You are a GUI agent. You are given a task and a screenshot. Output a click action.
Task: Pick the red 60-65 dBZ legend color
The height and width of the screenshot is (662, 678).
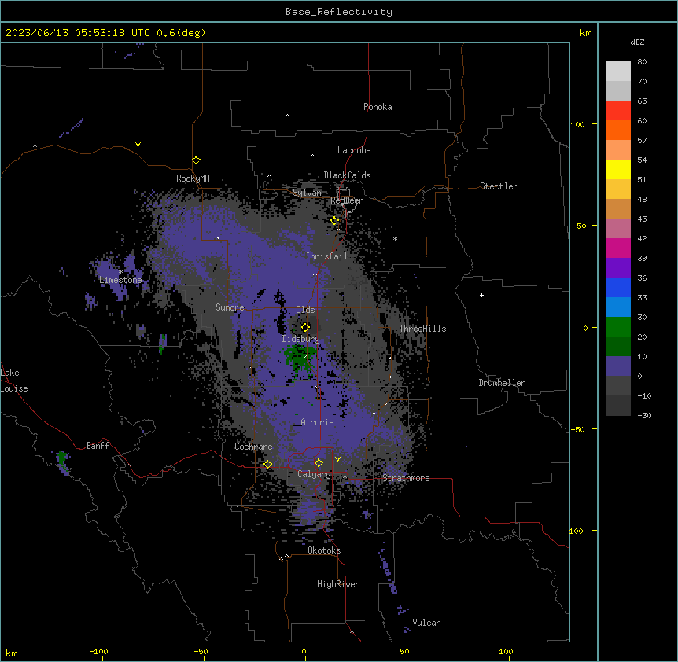click(618, 110)
